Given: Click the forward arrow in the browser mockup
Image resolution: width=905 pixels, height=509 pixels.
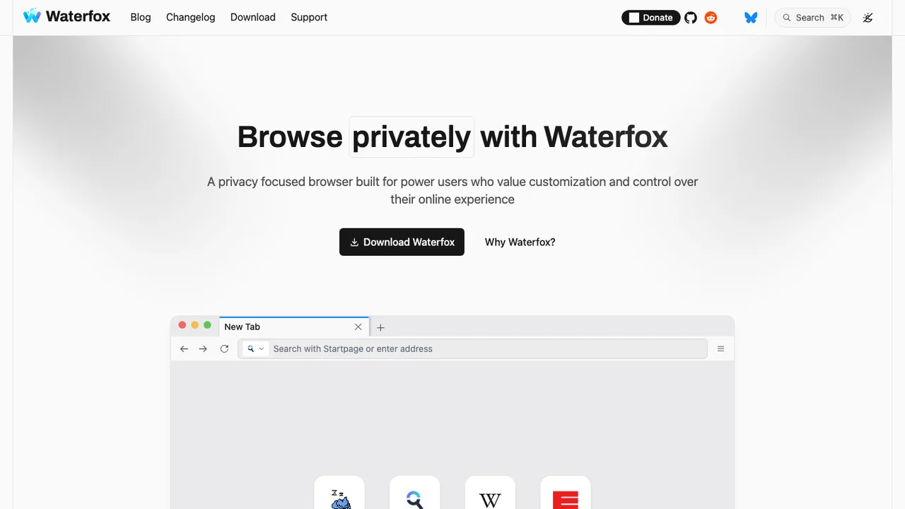Looking at the screenshot, I should click(203, 349).
